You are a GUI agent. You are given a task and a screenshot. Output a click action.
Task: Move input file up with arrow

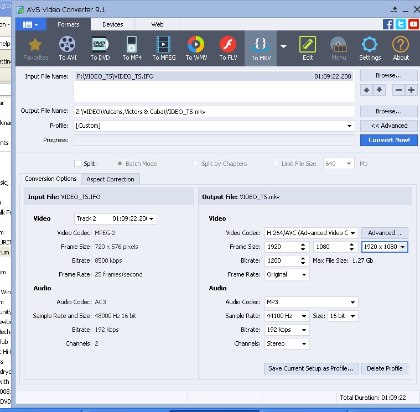pyautogui.click(x=366, y=90)
